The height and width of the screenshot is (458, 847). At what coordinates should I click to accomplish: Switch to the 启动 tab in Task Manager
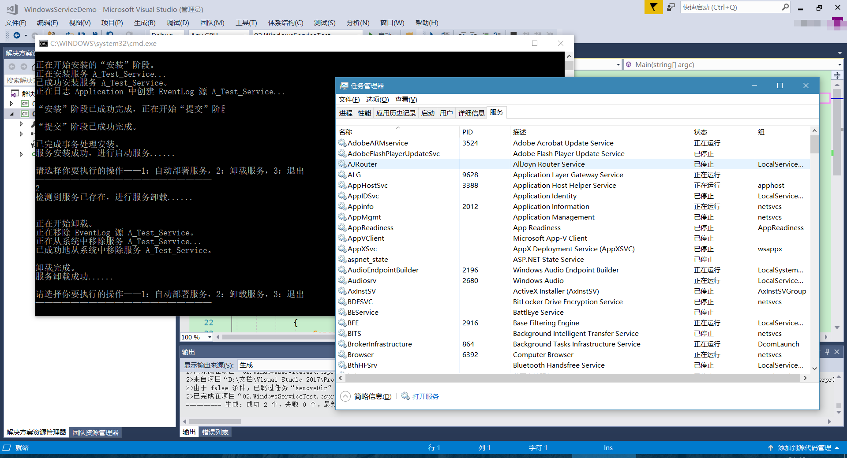point(427,113)
